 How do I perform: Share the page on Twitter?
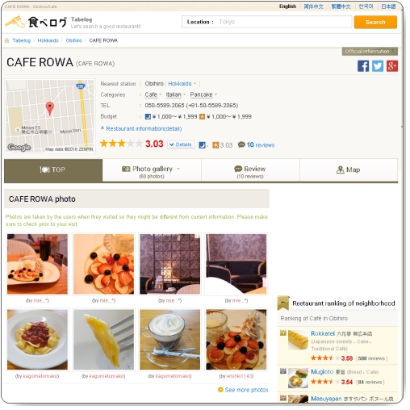pos(378,66)
